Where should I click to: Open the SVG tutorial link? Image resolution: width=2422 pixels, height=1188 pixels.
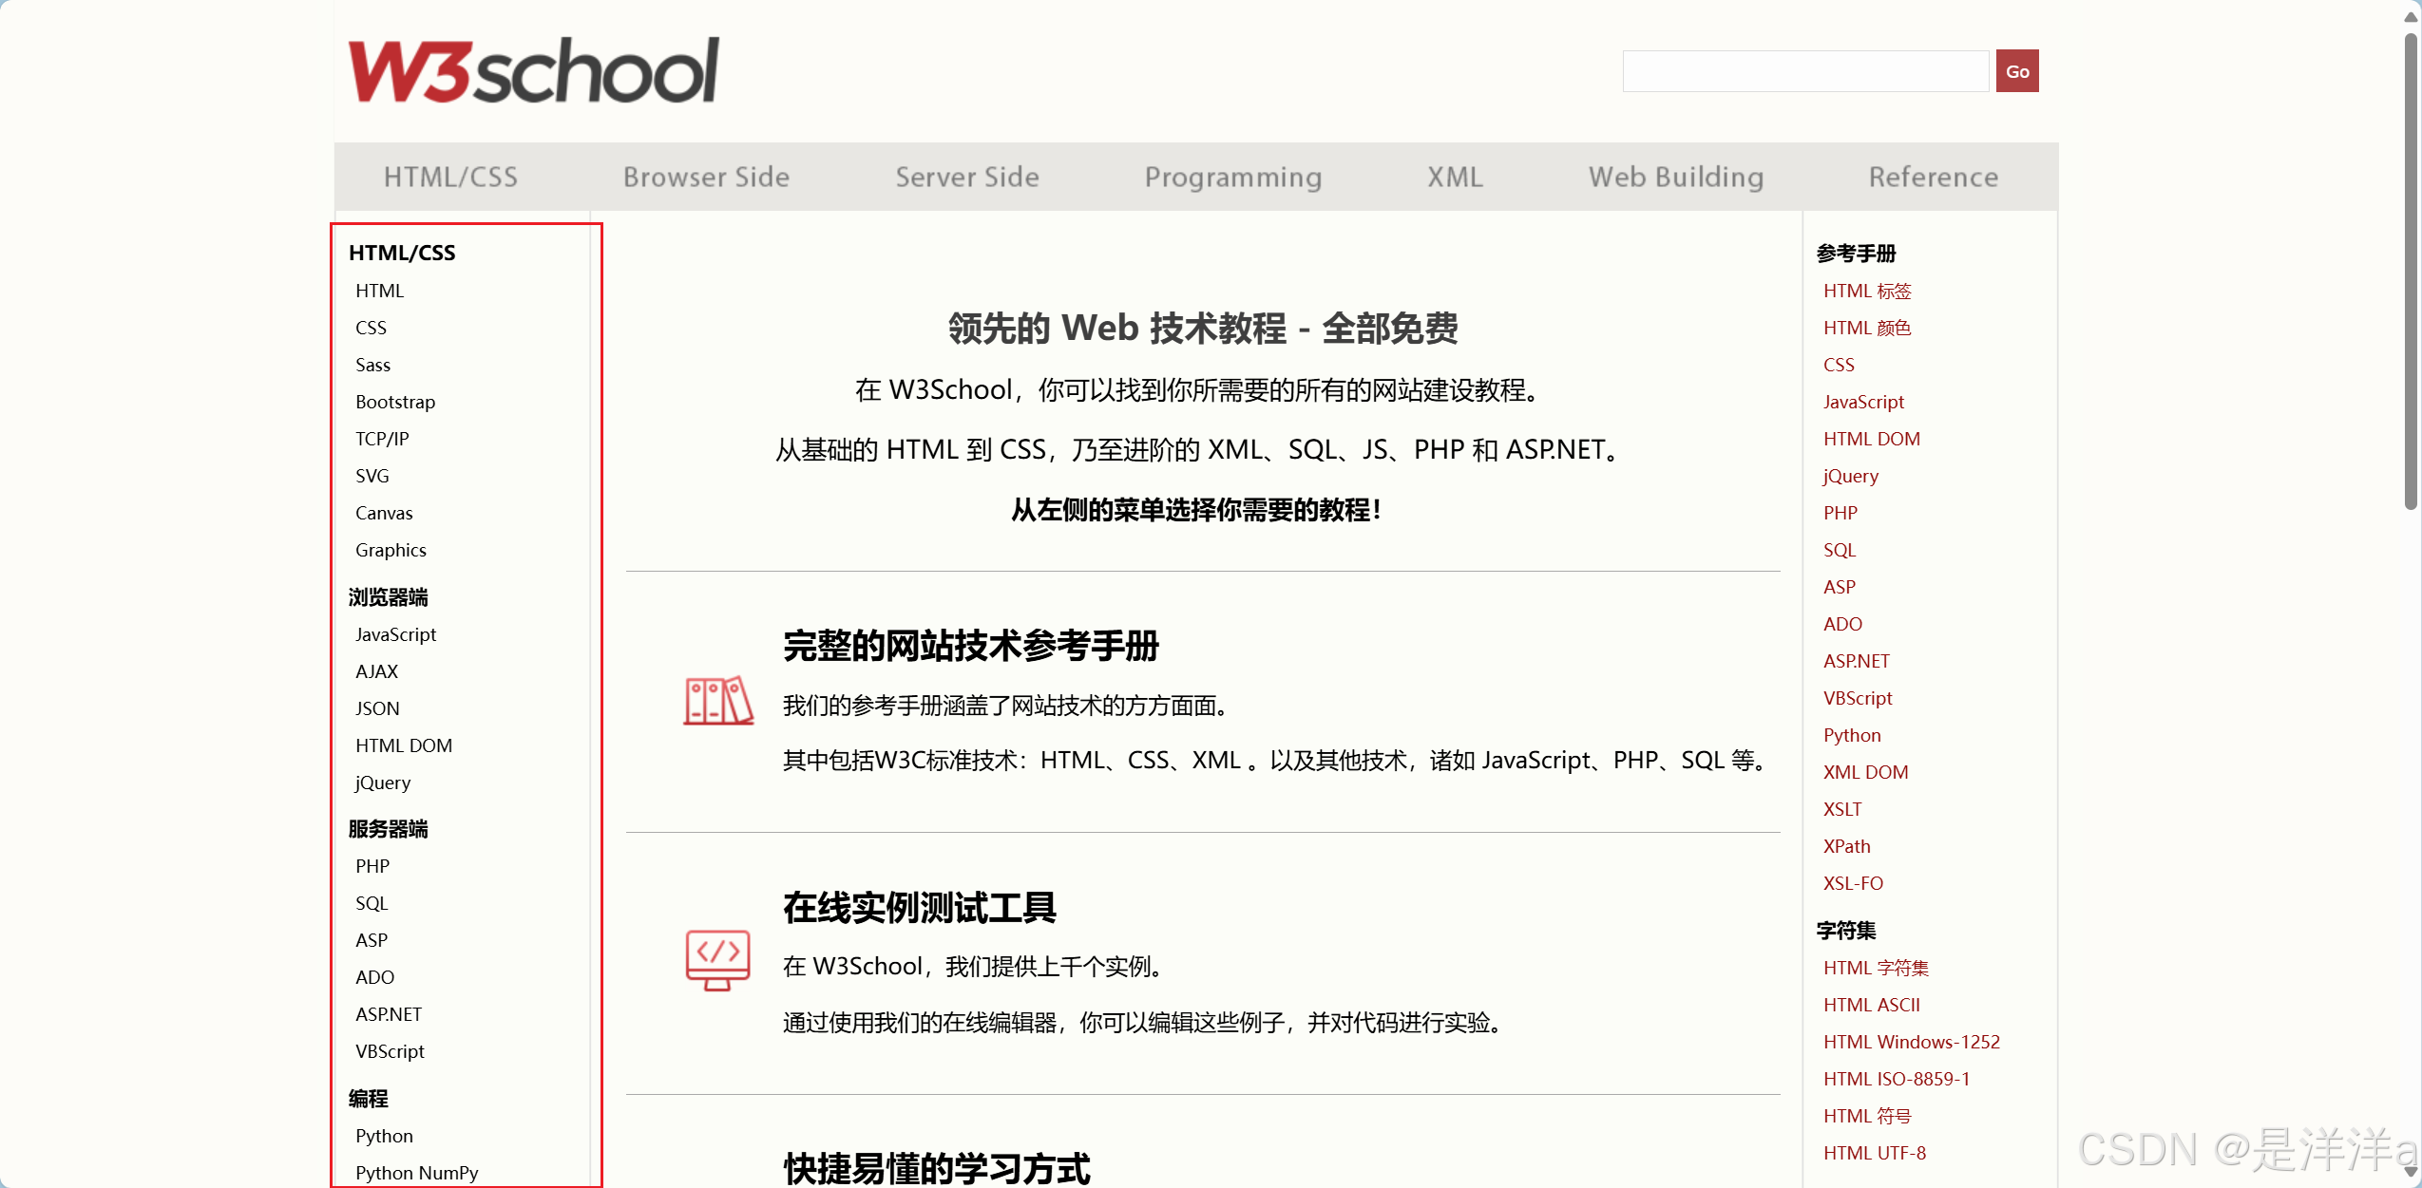(372, 476)
